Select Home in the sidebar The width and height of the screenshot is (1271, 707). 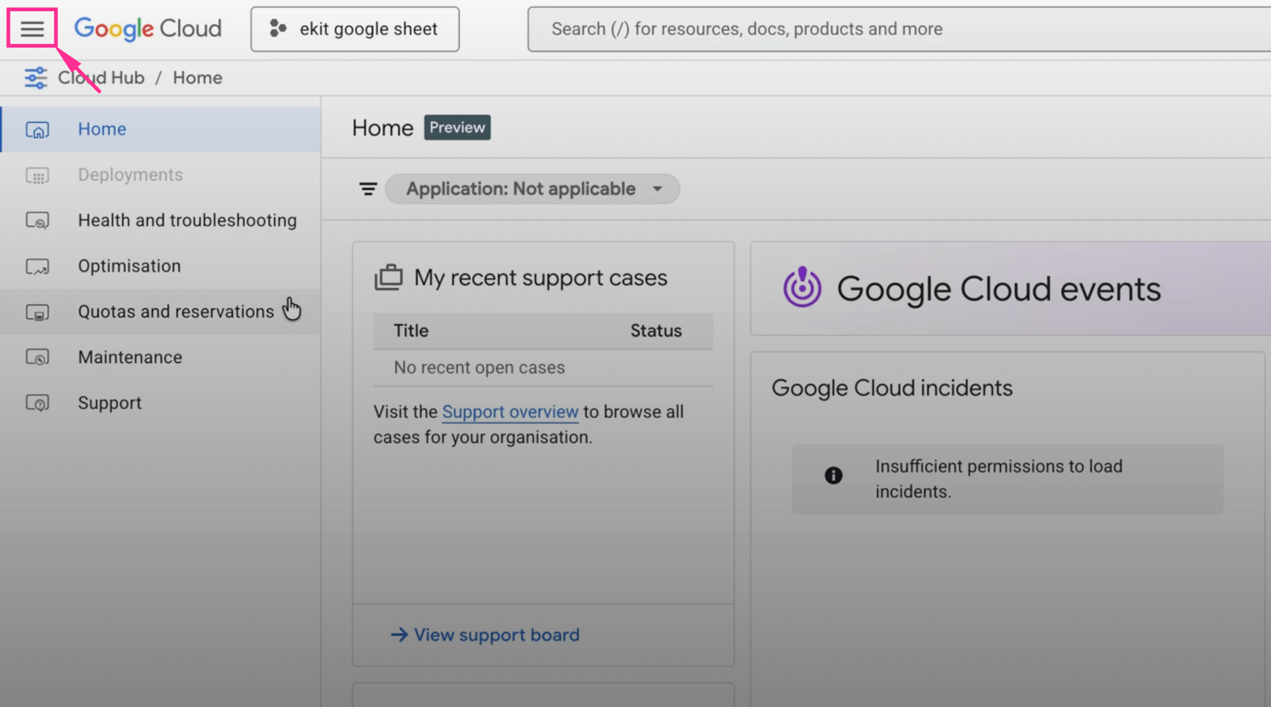160,129
